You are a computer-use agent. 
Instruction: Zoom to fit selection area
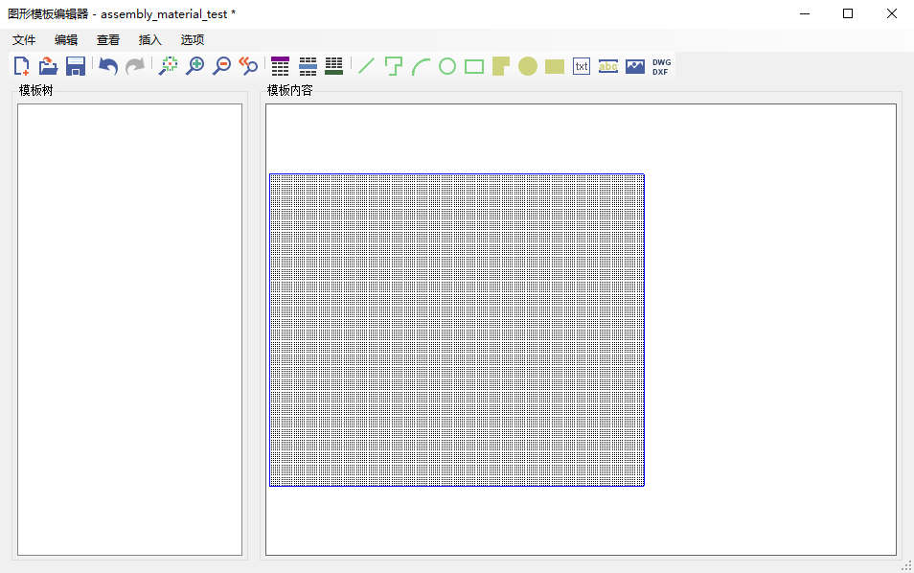click(169, 66)
